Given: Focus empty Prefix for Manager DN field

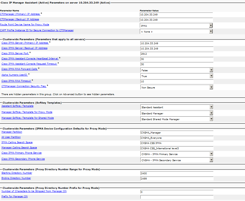Looking at the screenshot, I should [177, 197].
